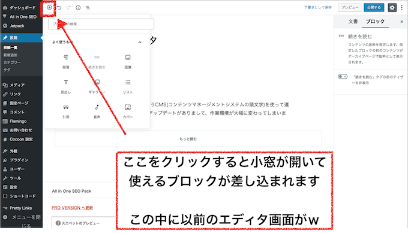Click the 公開する button
This screenshot has width=408, height=233.
coord(374,8)
